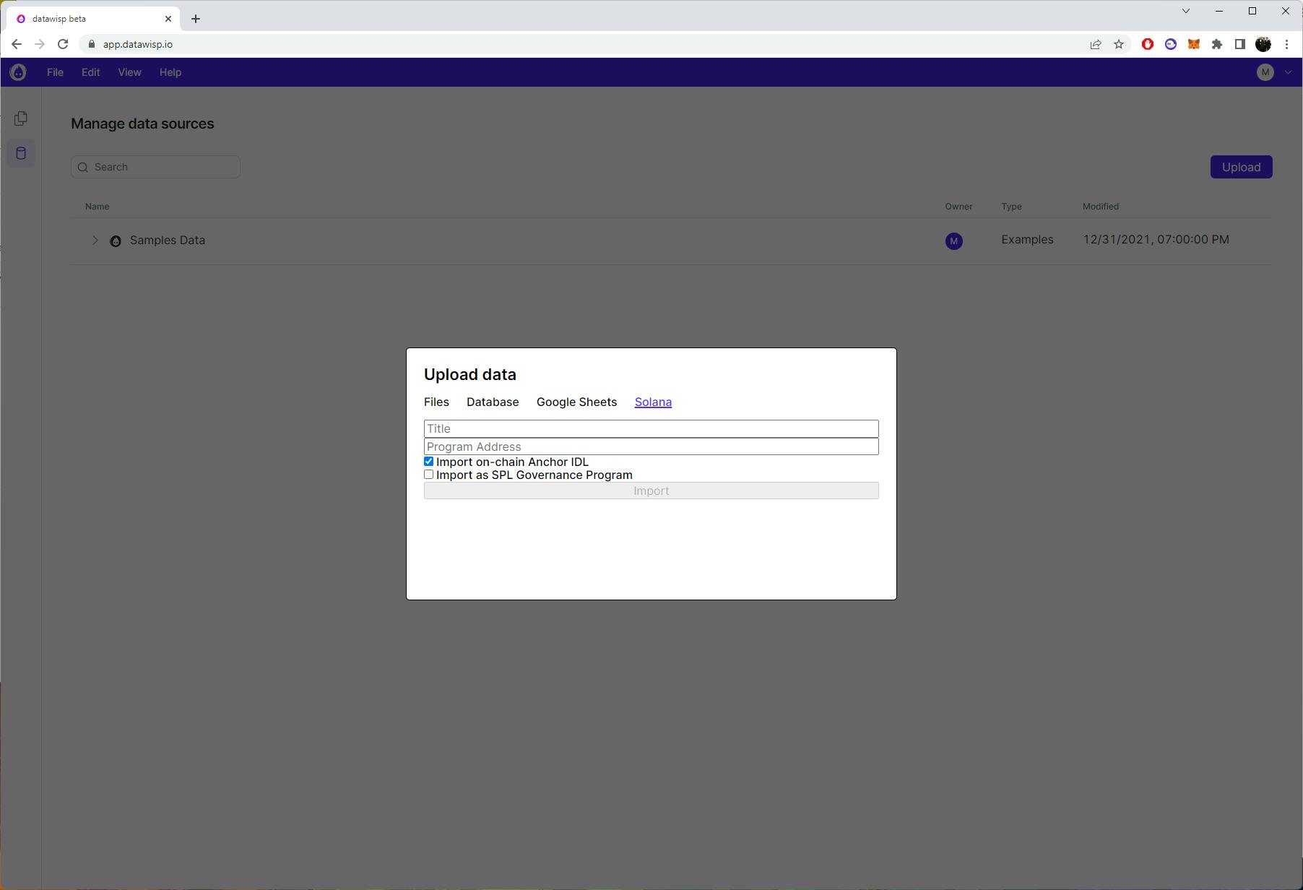The width and height of the screenshot is (1303, 890).
Task: Bookmark this page with the star icon
Action: (x=1119, y=44)
